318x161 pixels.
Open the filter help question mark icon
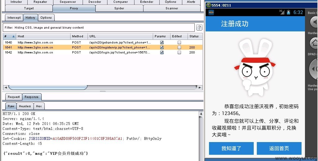tap(199, 27)
